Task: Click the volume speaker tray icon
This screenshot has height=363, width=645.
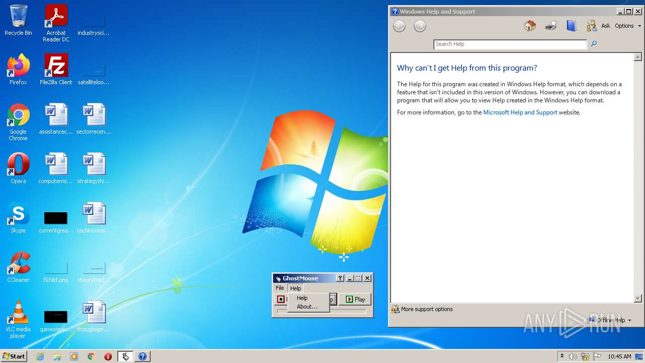Action: [x=572, y=356]
